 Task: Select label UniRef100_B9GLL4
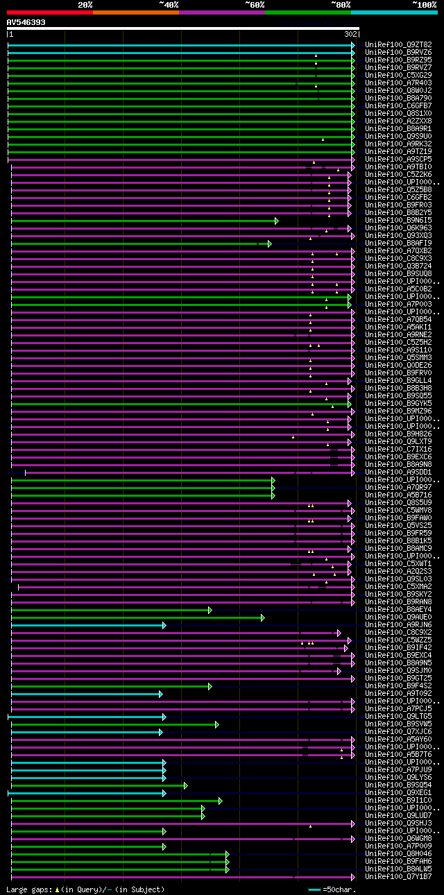point(398,380)
